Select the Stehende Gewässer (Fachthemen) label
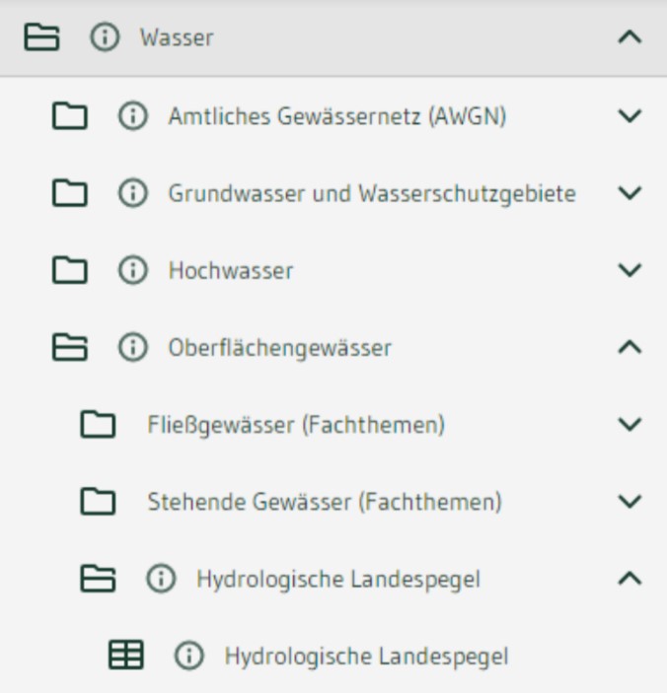This screenshot has width=667, height=693. pos(325,502)
